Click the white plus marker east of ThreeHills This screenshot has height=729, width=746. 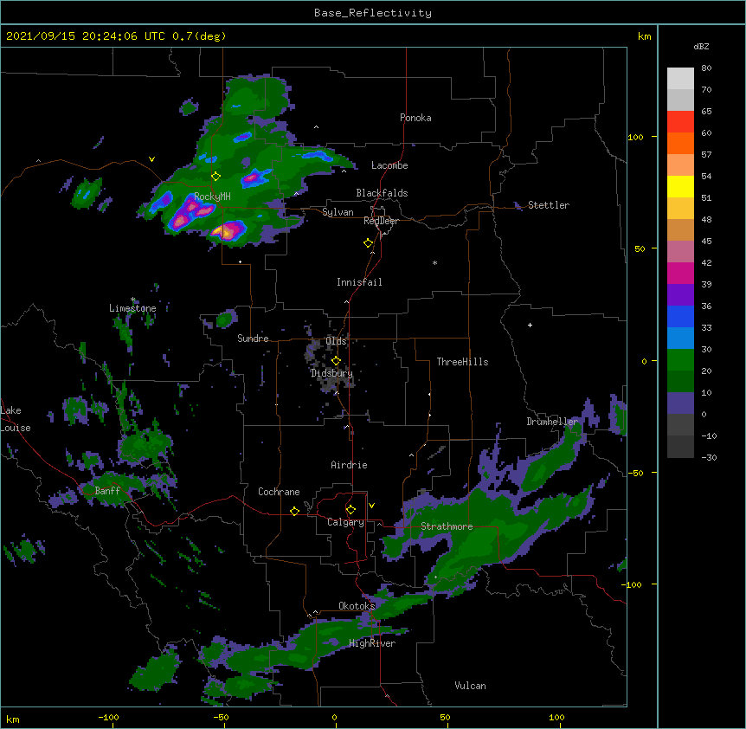[530, 325]
